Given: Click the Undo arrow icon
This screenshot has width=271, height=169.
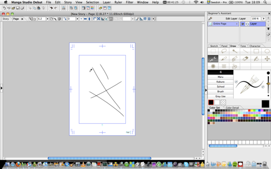Looking at the screenshot, I should [51, 8].
